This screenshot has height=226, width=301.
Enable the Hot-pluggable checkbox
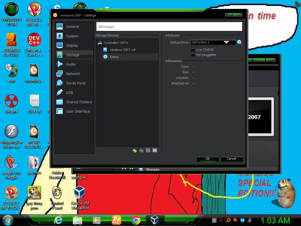coord(193,55)
